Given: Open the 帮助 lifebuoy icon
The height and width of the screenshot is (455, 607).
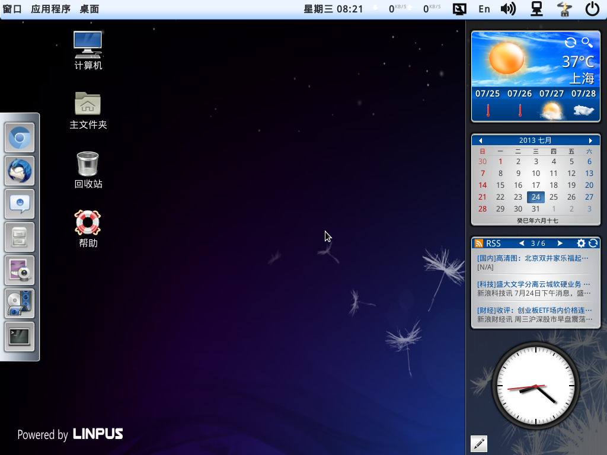Looking at the screenshot, I should [88, 229].
